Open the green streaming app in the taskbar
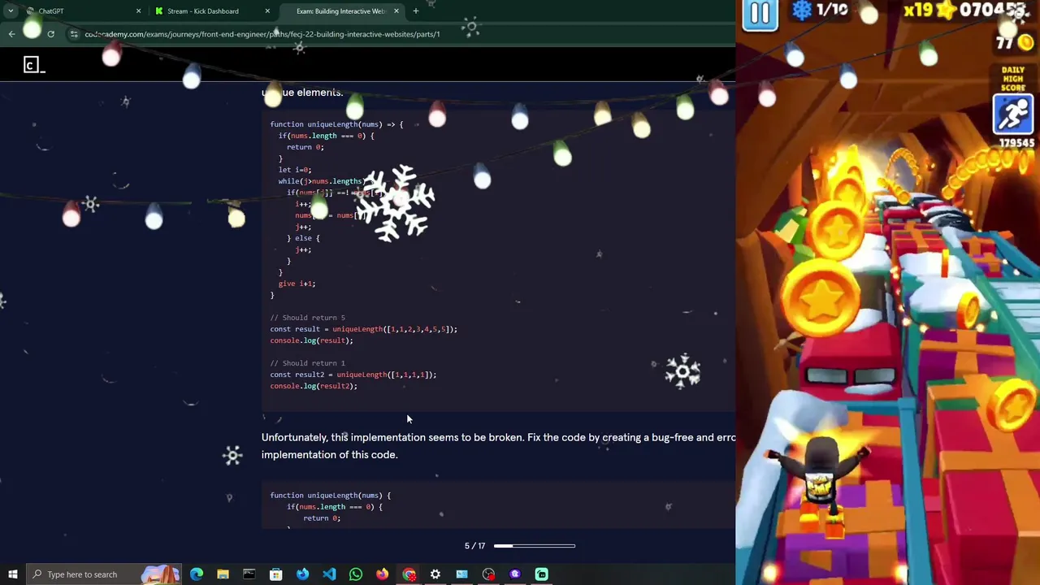Viewport: 1040px width, 585px height. [x=541, y=574]
